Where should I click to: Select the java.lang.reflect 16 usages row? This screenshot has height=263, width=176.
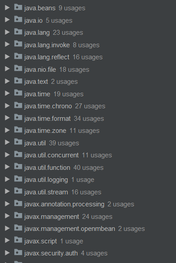coord(88,57)
